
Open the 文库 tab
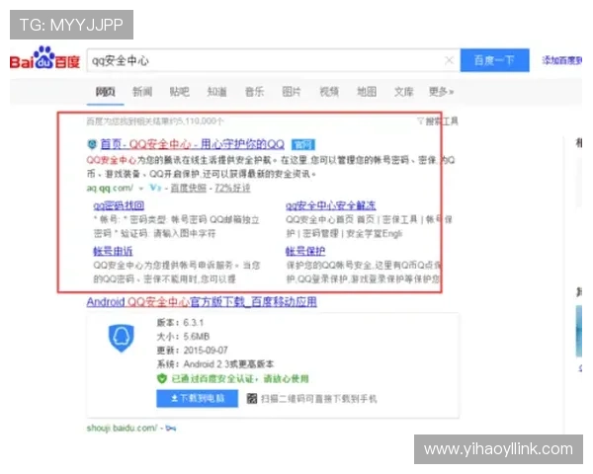pos(403,92)
